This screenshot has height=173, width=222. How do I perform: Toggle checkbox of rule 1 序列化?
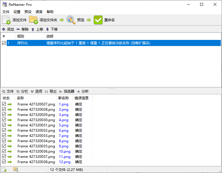point(4,43)
